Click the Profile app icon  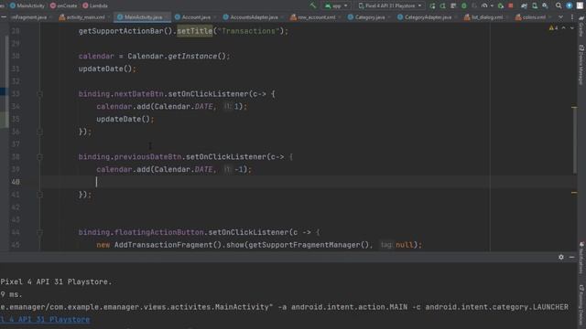coord(484,5)
